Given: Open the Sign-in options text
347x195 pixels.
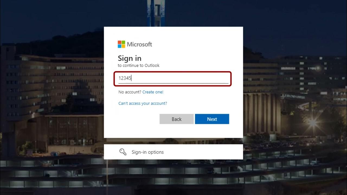Looking at the screenshot, I should tap(147, 152).
